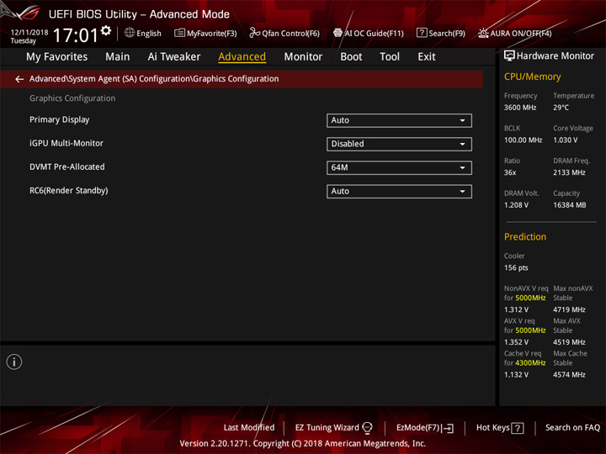Viewport: 606px width, 454px height.
Task: Click the 1.030 V core voltage value
Action: pos(565,140)
